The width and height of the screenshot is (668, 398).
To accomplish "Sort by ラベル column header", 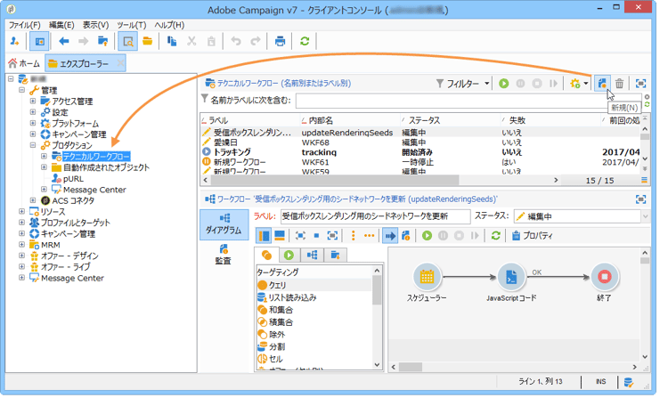I will pos(250,120).
